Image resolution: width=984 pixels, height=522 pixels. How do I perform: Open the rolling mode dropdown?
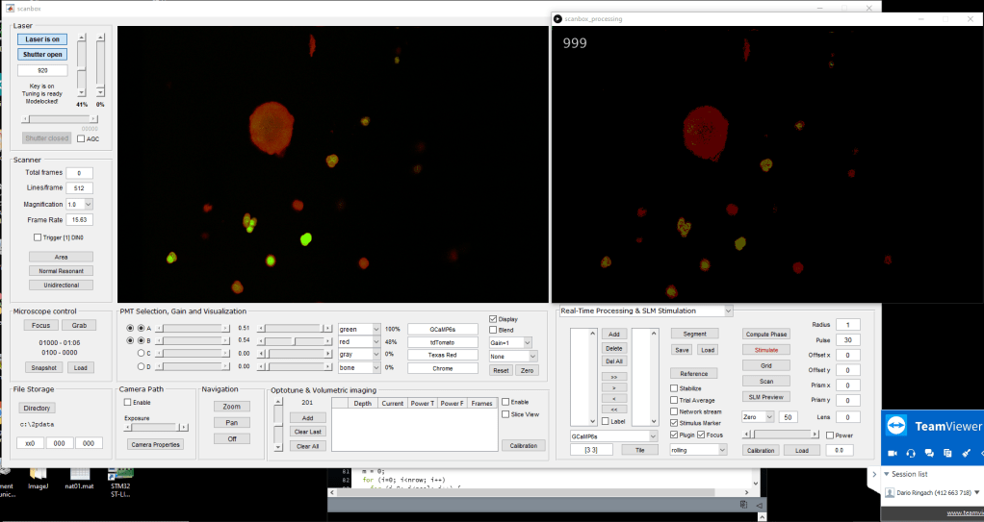coord(696,450)
